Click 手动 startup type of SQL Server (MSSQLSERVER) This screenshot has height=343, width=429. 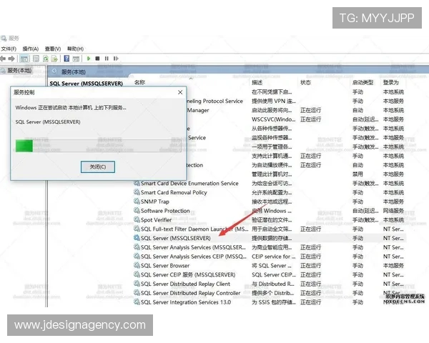pyautogui.click(x=357, y=238)
